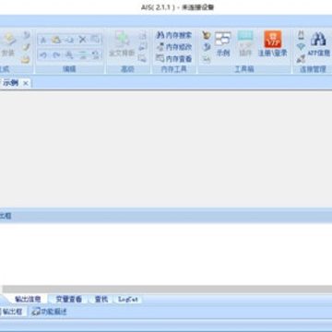Click the binoculars APP信息 icon
The width and height of the screenshot is (332, 332).
318,44
